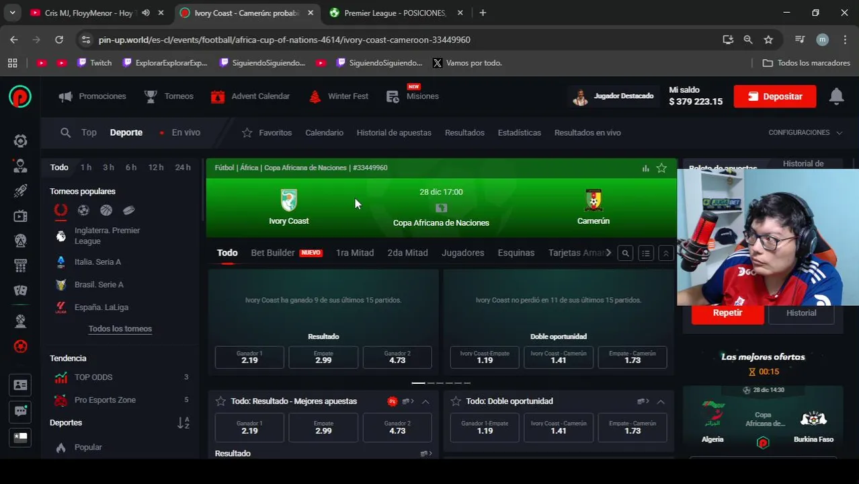Viewport: 859px width, 484px height.
Task: Expand the Pro Esports Zone tendency
Action: pos(120,400)
